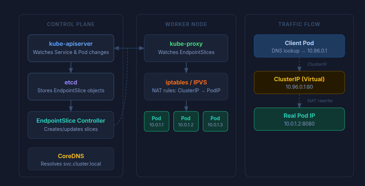The image size is (365, 186).
Task: Click 'Watches Service & Pod changes' text
Action: click(x=71, y=52)
